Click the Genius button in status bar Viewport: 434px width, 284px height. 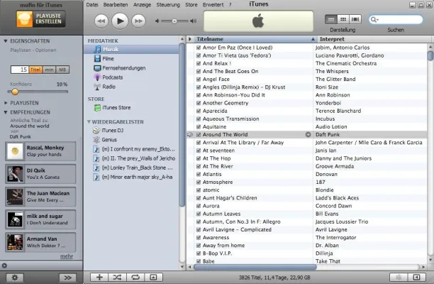click(399, 278)
